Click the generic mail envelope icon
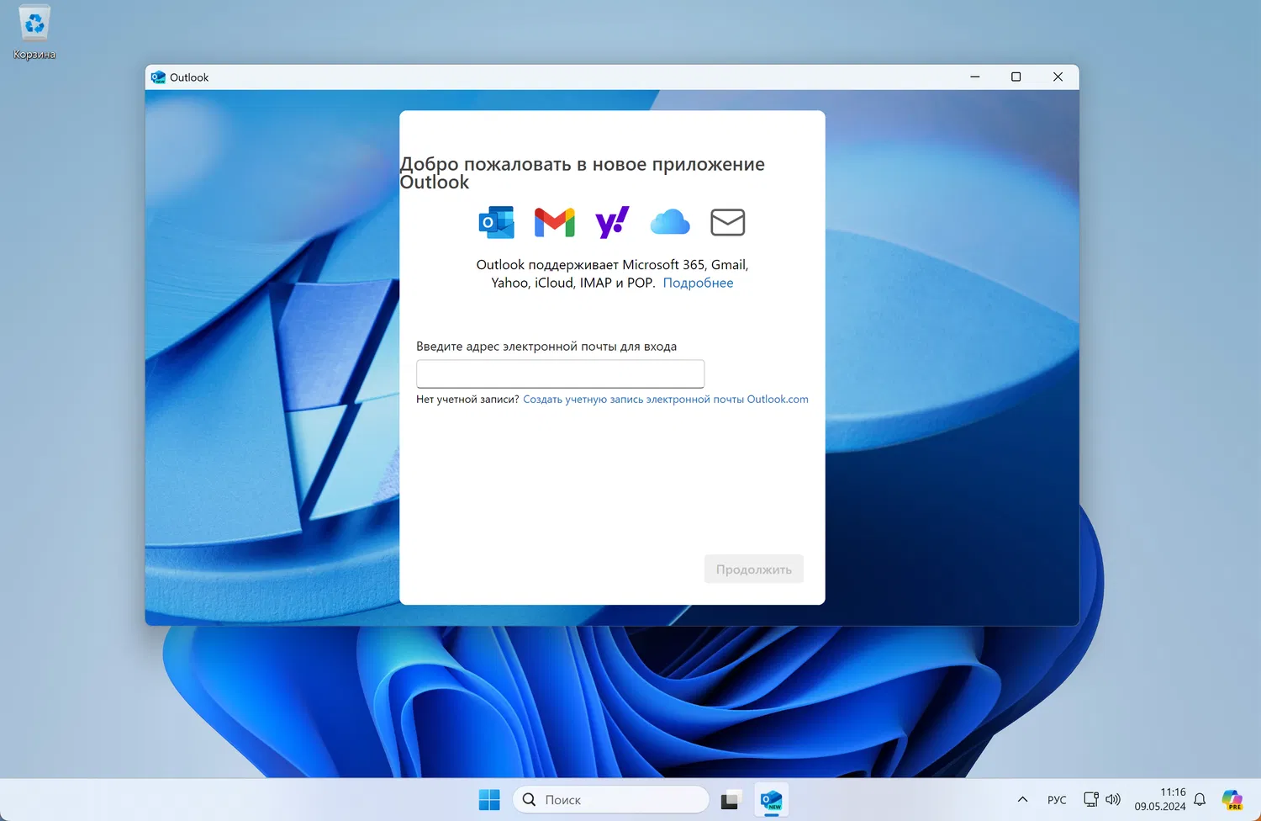Viewport: 1261px width, 821px height. (x=728, y=222)
